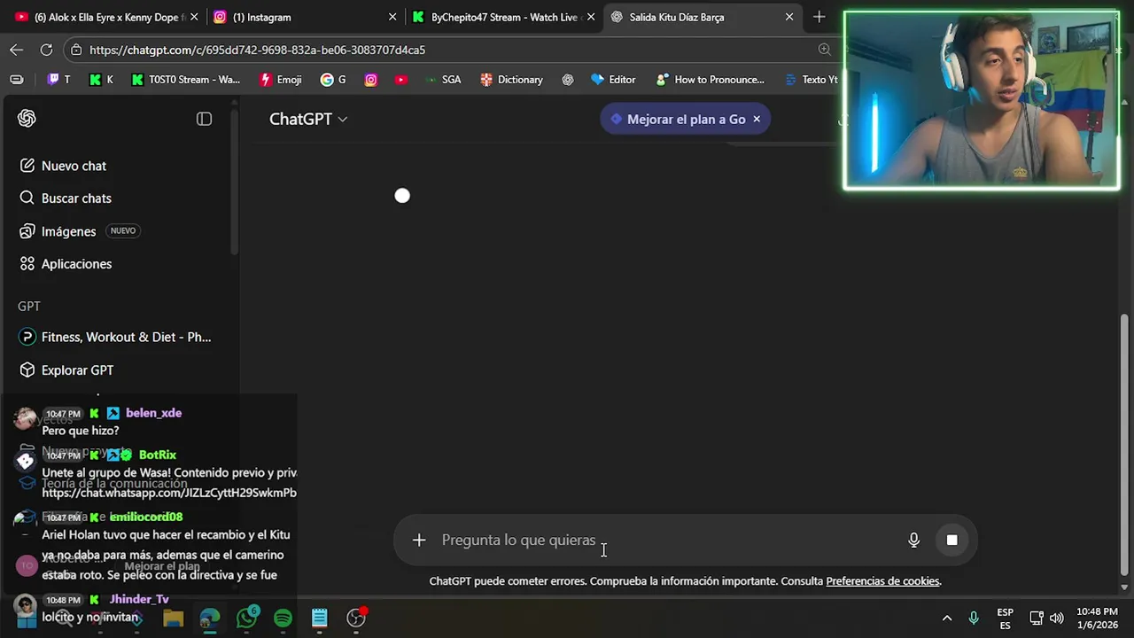This screenshot has height=638, width=1134.
Task: Click the tray microphone icon
Action: [x=974, y=618]
